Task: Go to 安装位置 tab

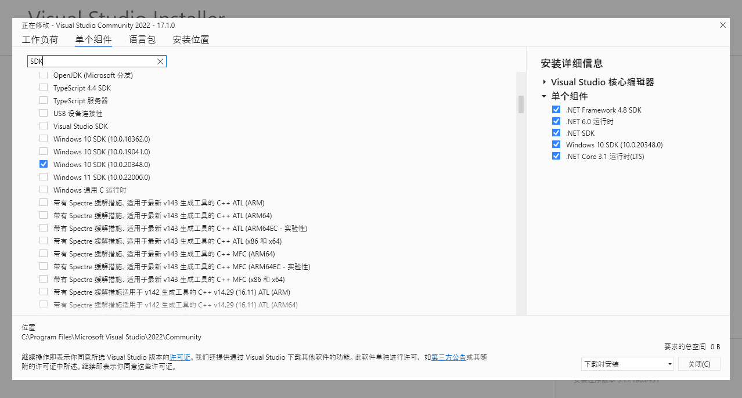Action: click(191, 39)
